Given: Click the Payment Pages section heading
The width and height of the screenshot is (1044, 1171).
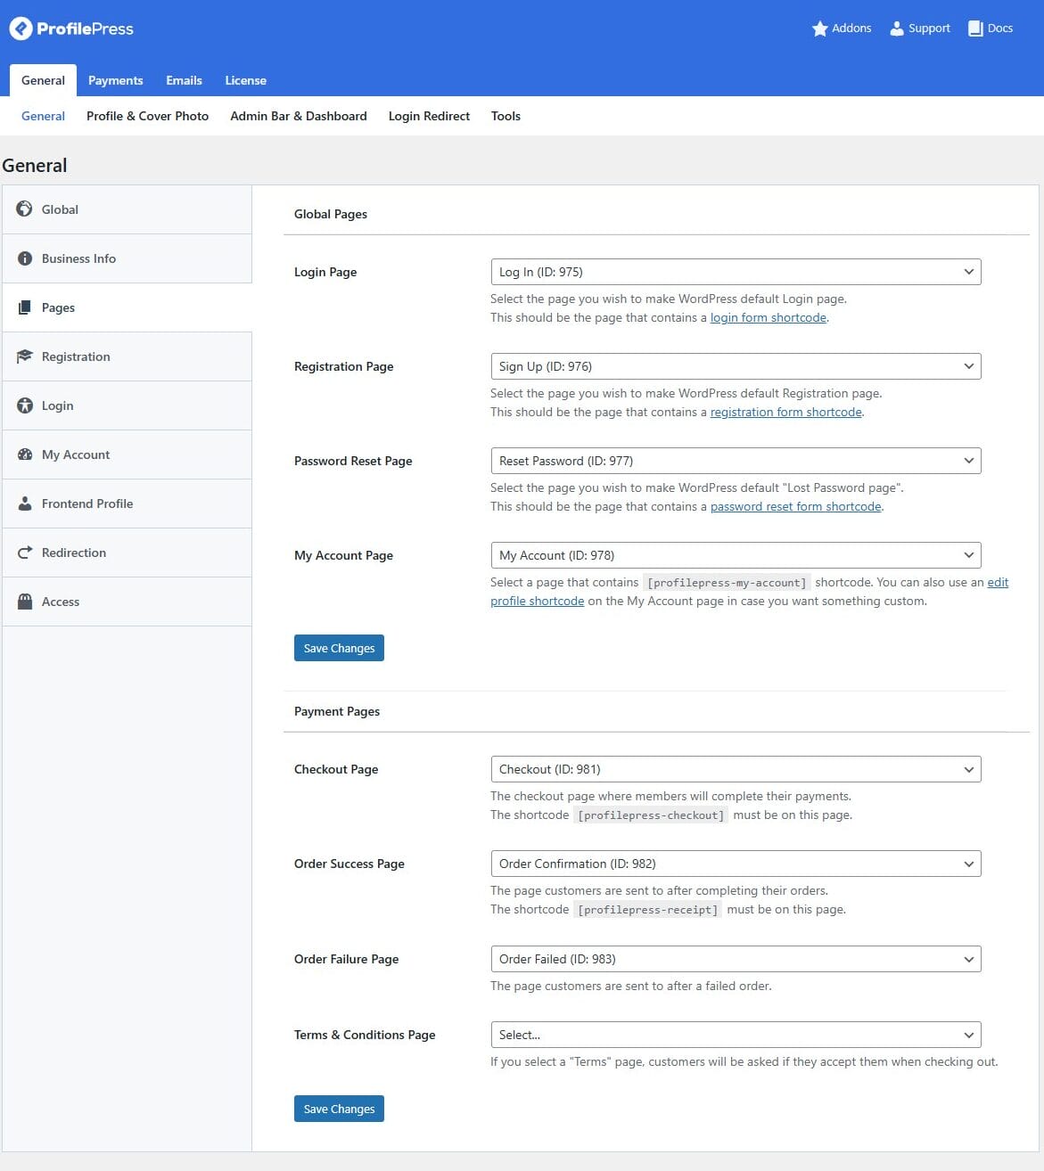Looking at the screenshot, I should (337, 711).
